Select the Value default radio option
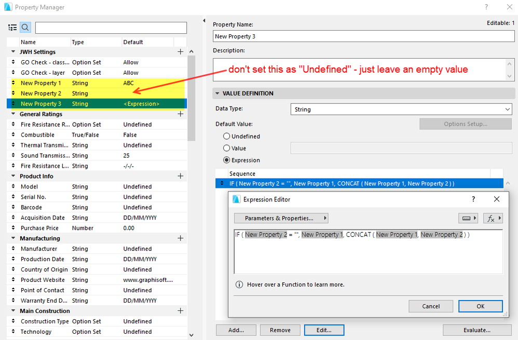 227,148
